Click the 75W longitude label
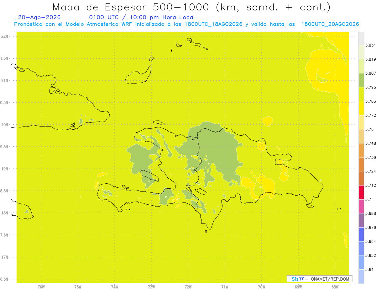Viewport: 376px width, 291px height. (x=78, y=287)
